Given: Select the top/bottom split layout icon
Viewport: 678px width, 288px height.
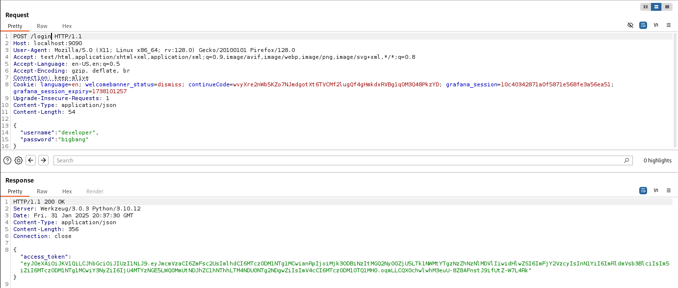Looking at the screenshot, I should coord(656,7).
